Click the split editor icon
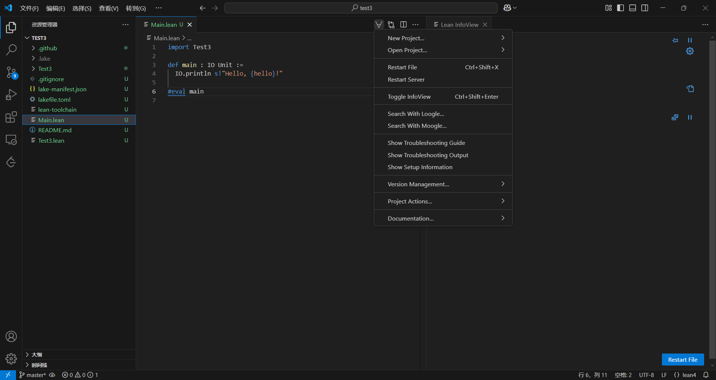Image resolution: width=716 pixels, height=380 pixels. pos(403,25)
